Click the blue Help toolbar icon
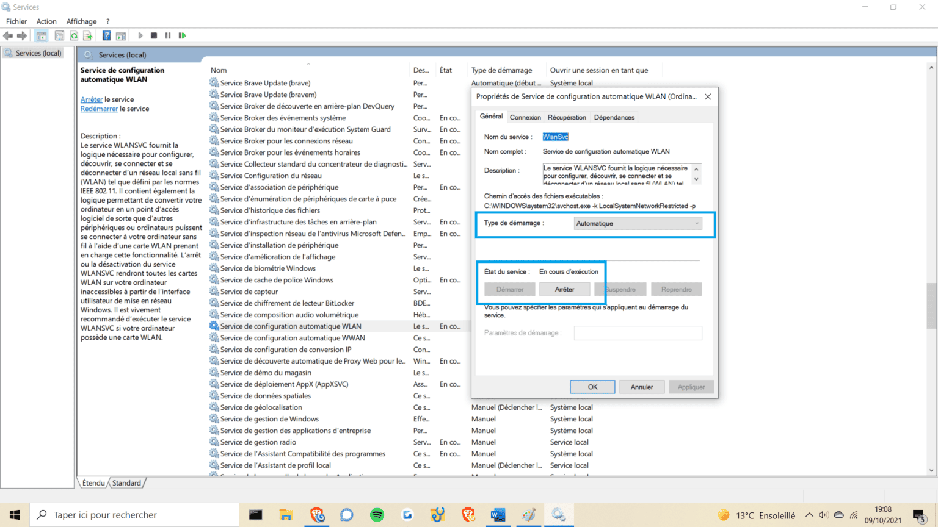Viewport: 938px width, 527px height. 106,36
